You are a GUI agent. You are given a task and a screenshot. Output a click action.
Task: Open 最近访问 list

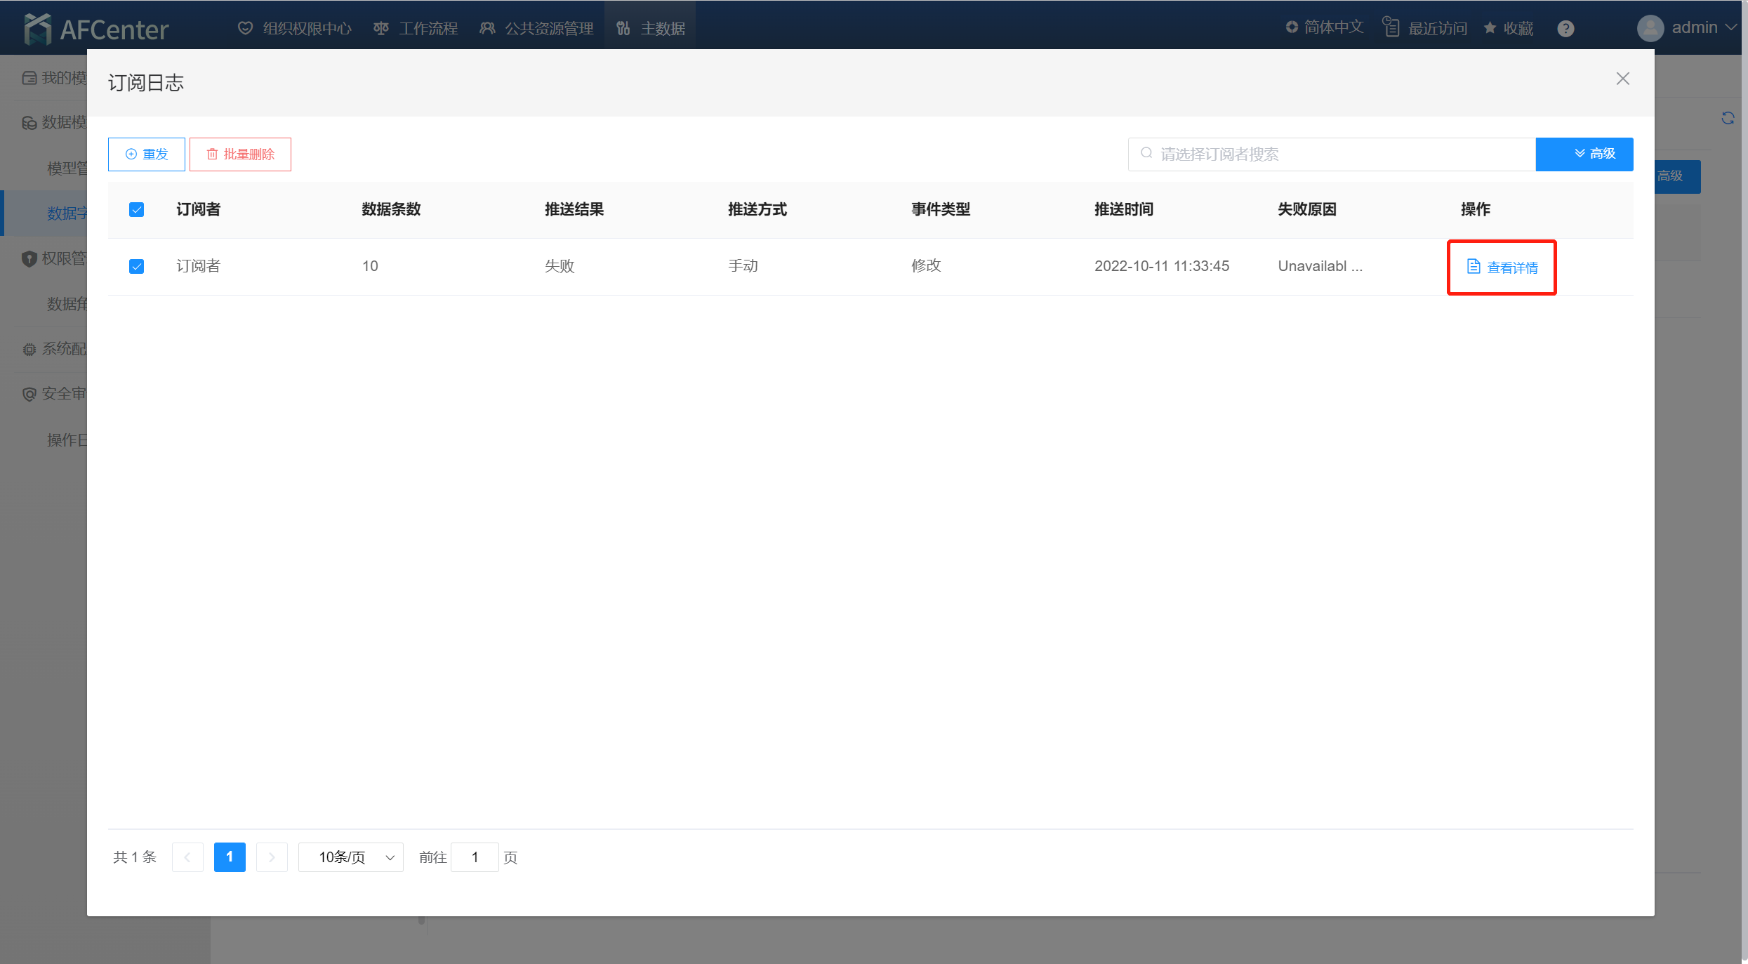coord(1425,28)
